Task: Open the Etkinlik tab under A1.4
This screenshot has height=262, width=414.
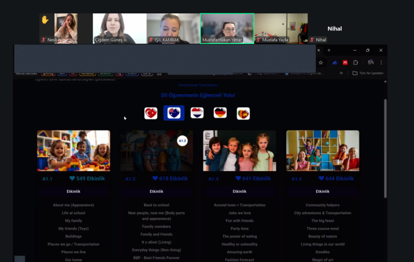Action: (322, 191)
